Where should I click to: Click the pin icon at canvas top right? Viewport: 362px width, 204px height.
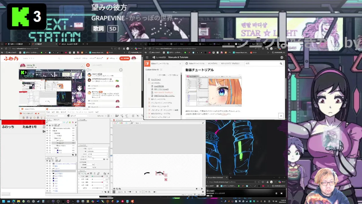[x=203, y=123]
